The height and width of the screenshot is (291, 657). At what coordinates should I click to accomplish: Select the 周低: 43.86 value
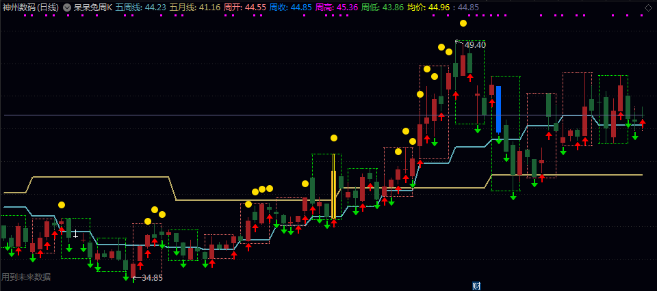pos(381,7)
